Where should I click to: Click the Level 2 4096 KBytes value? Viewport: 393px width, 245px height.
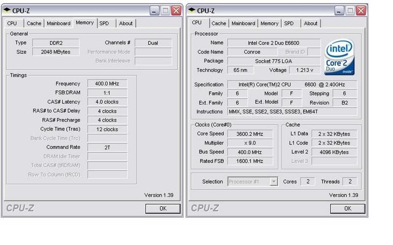click(335, 152)
